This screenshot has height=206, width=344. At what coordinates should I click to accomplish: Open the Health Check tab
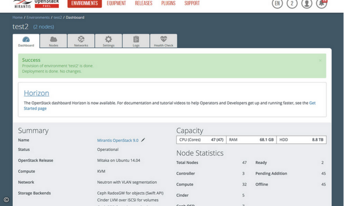pyautogui.click(x=164, y=41)
